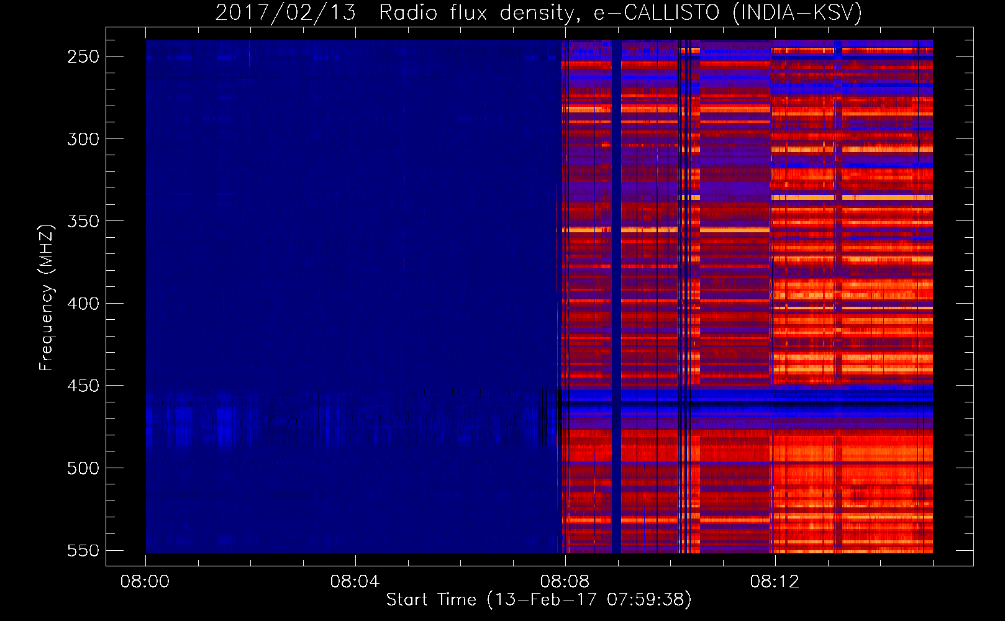
Task: Click the plot title '2017/02/13 Radio flux density'
Action: tap(539, 12)
